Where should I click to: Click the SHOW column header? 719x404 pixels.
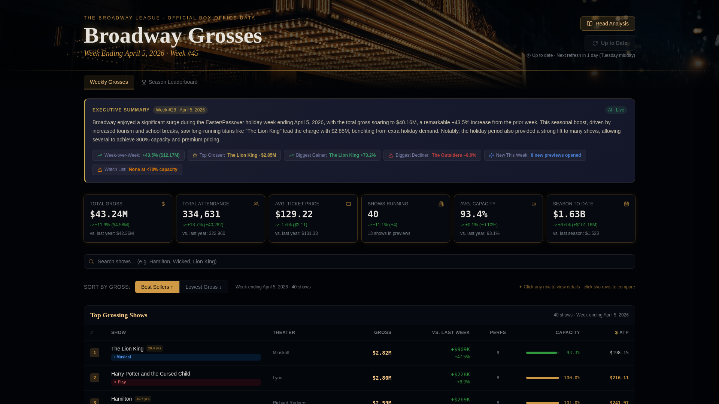(118, 333)
